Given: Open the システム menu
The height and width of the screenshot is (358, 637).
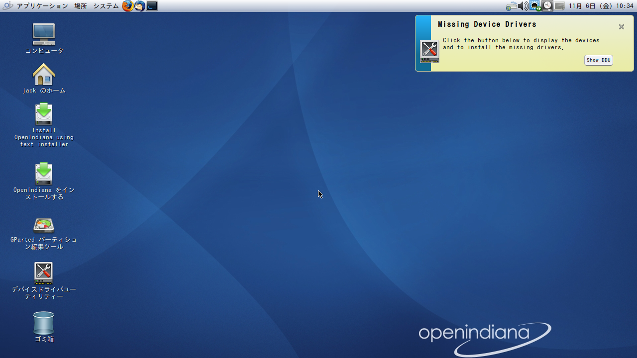Looking at the screenshot, I should pyautogui.click(x=106, y=6).
